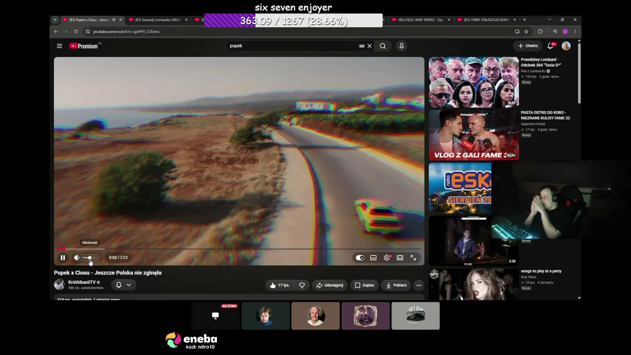The image size is (631, 355).
Task: Go to the YouTube Premium home logo
Action: point(84,46)
